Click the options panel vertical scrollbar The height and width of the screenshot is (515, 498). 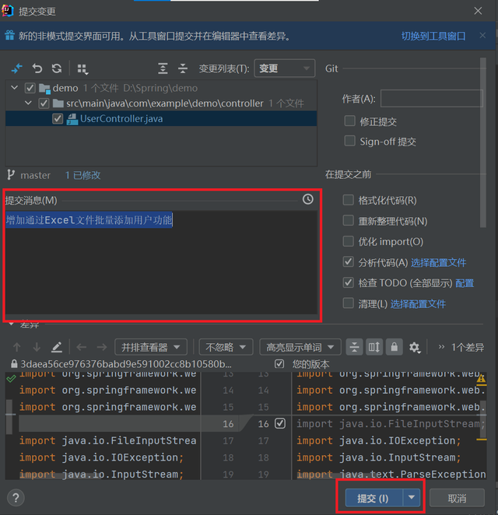pos(483,143)
